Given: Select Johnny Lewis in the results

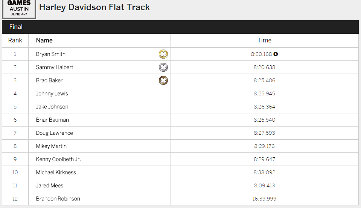Looking at the screenshot, I should pyautogui.click(x=52, y=93).
